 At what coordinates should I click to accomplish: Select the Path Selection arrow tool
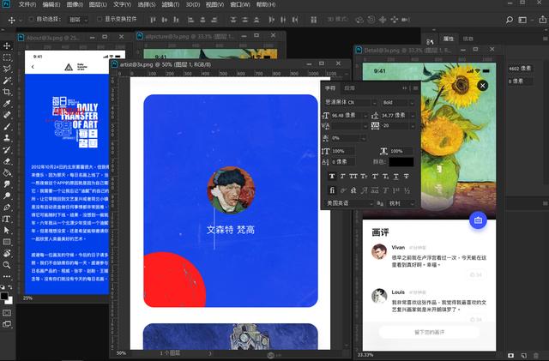pyautogui.click(x=7, y=231)
